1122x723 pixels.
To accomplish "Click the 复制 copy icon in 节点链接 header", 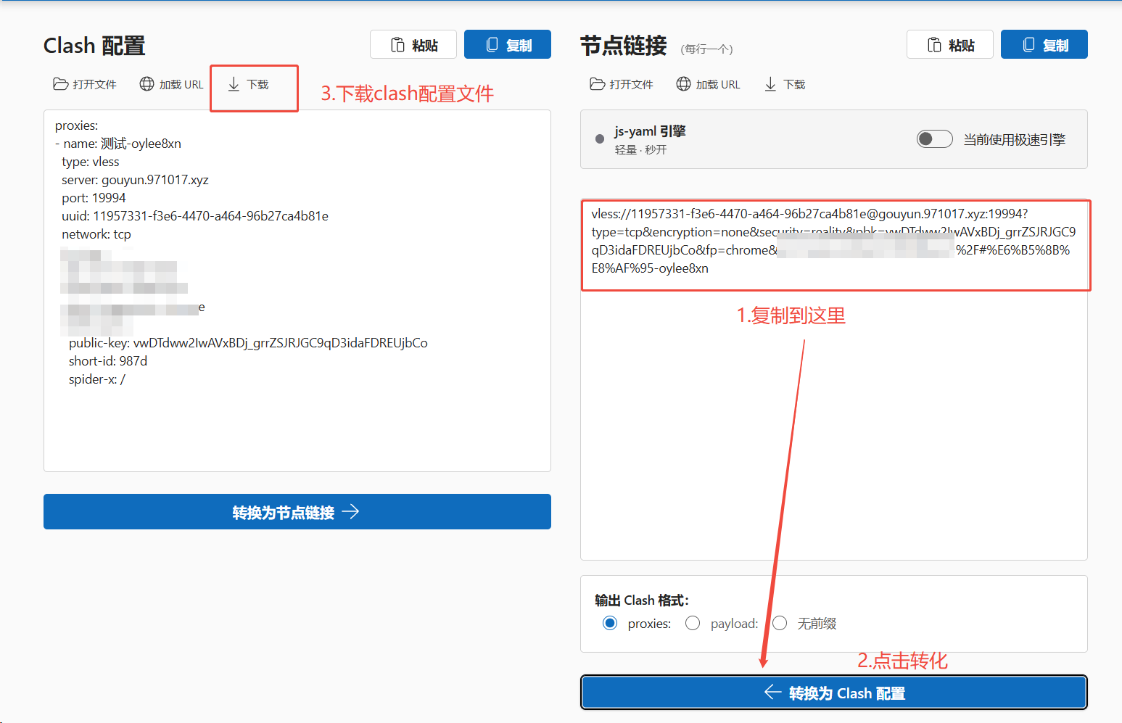I will click(x=1028, y=45).
